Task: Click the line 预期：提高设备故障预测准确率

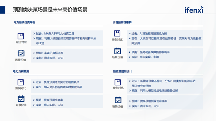Action: tap(151, 52)
